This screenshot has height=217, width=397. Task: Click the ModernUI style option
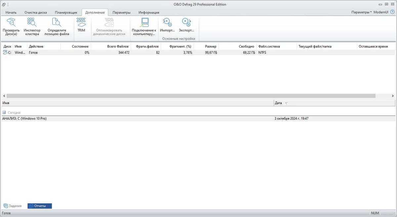[x=381, y=12]
